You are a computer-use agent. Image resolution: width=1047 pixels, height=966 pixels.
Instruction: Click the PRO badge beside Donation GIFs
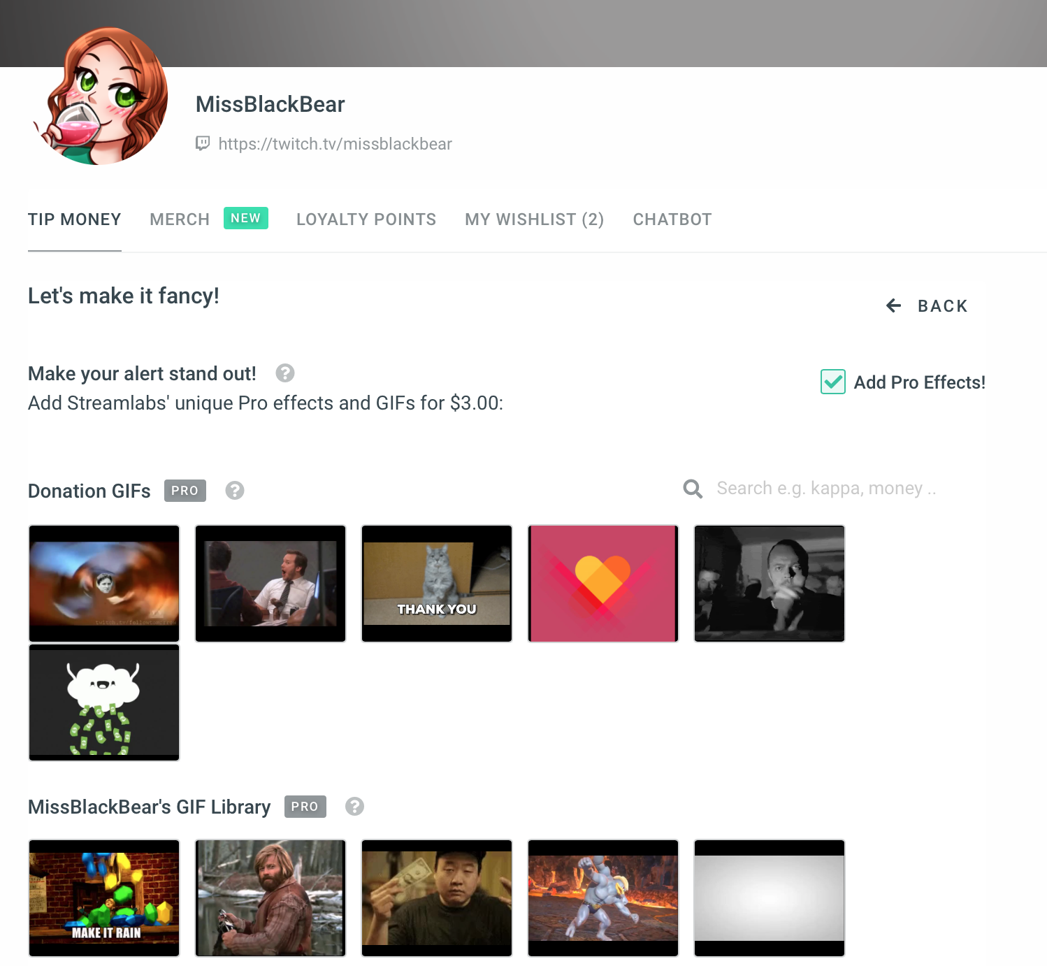(x=185, y=491)
